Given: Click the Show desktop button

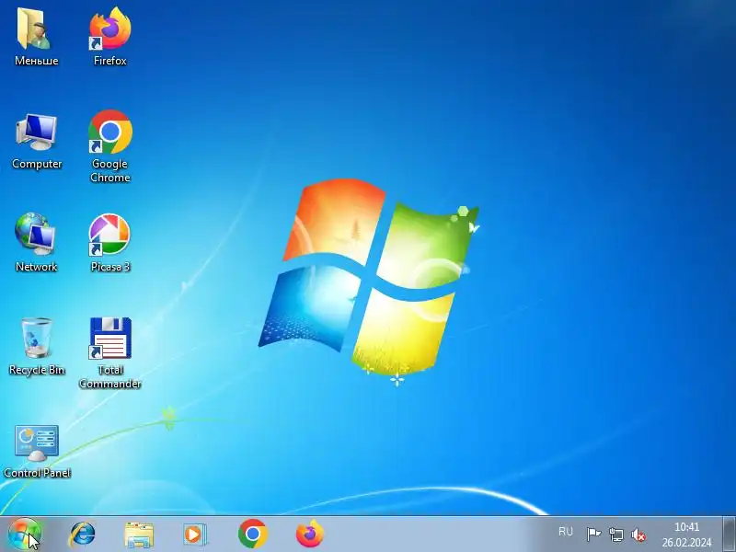Looking at the screenshot, I should tap(729, 535).
